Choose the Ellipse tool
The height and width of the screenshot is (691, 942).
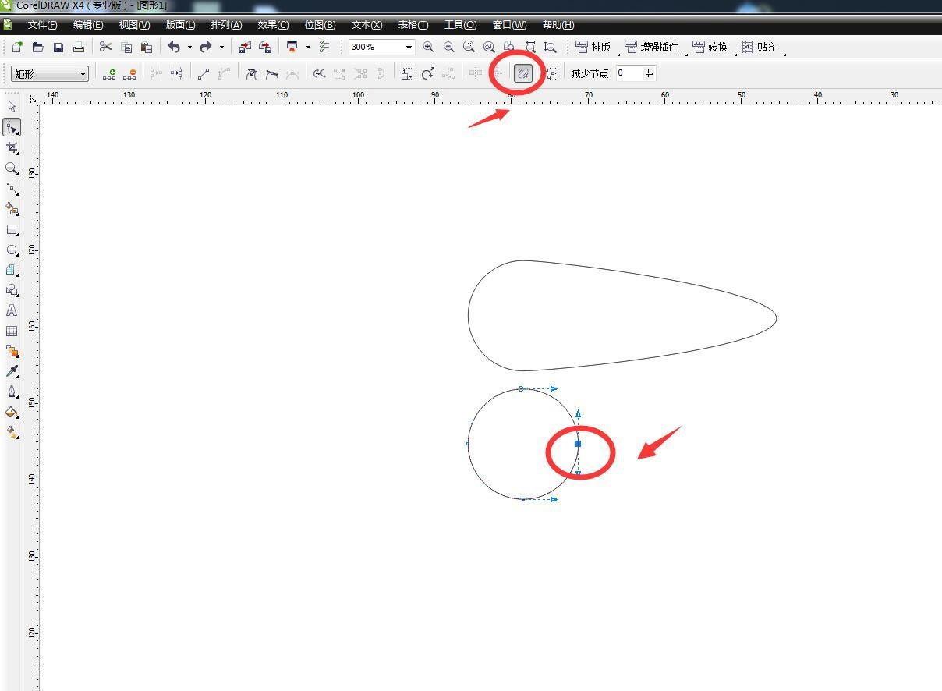(12, 250)
